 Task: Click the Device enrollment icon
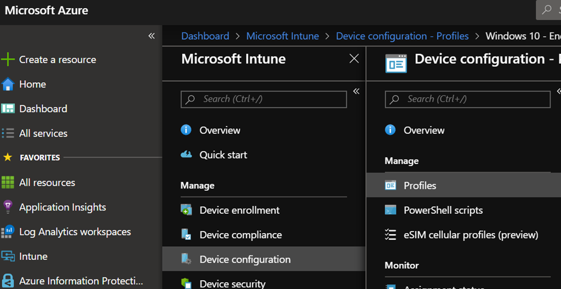point(186,211)
